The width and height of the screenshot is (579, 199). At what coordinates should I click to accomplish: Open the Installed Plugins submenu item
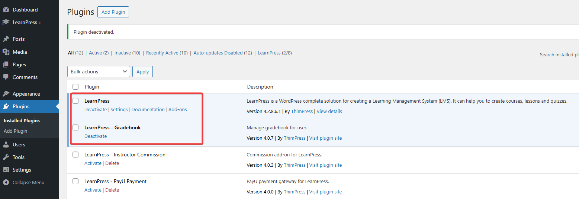(22, 120)
